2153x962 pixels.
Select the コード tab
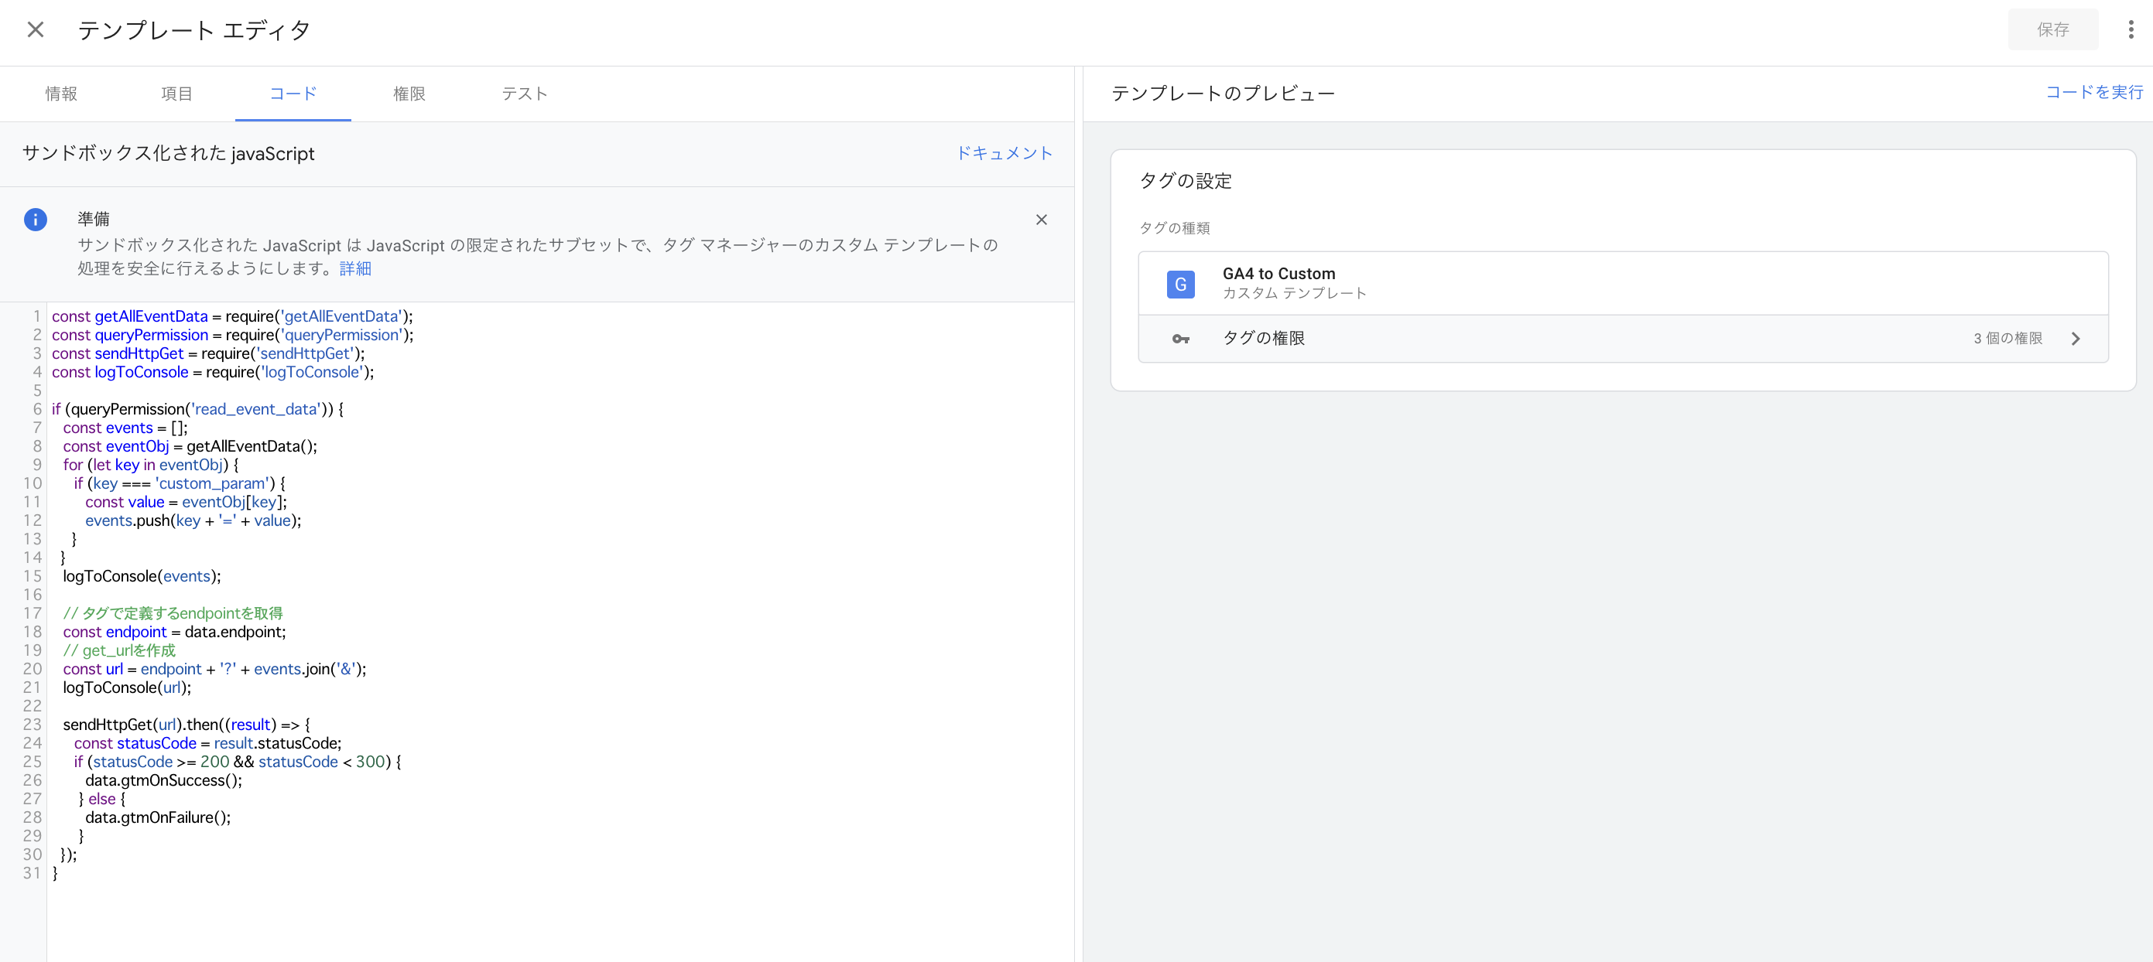293,94
